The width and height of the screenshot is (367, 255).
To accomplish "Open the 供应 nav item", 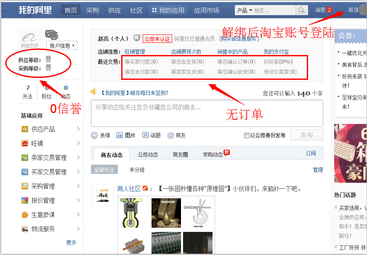I will pos(114,10).
